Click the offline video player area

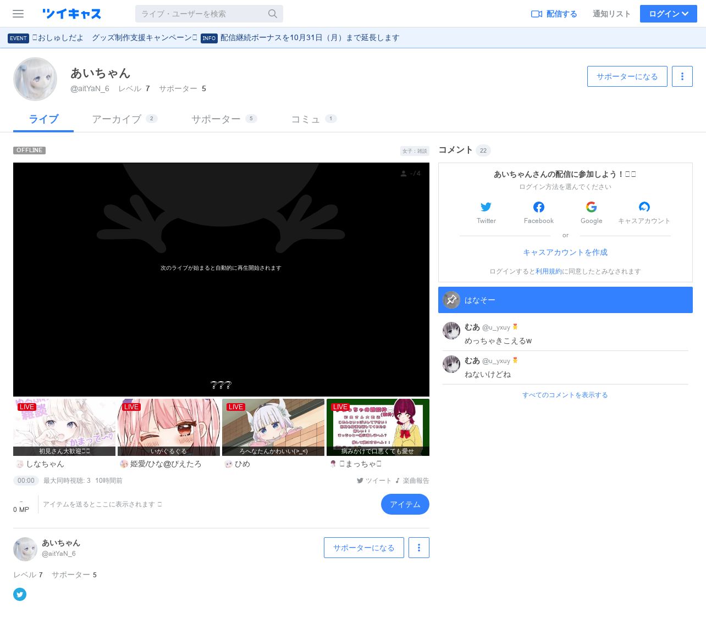pos(221,280)
